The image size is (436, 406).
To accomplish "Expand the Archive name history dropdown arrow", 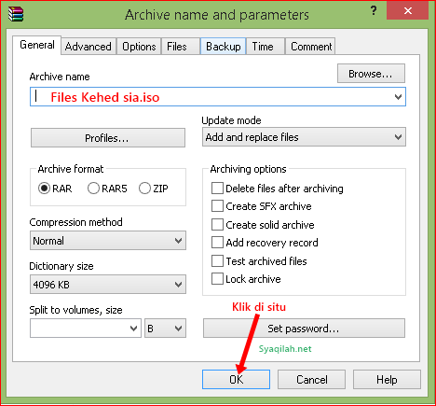I will tap(398, 97).
